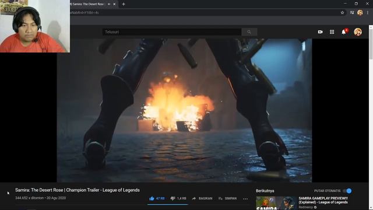Click the view count 344.652 x ditonton

[x=30, y=198]
